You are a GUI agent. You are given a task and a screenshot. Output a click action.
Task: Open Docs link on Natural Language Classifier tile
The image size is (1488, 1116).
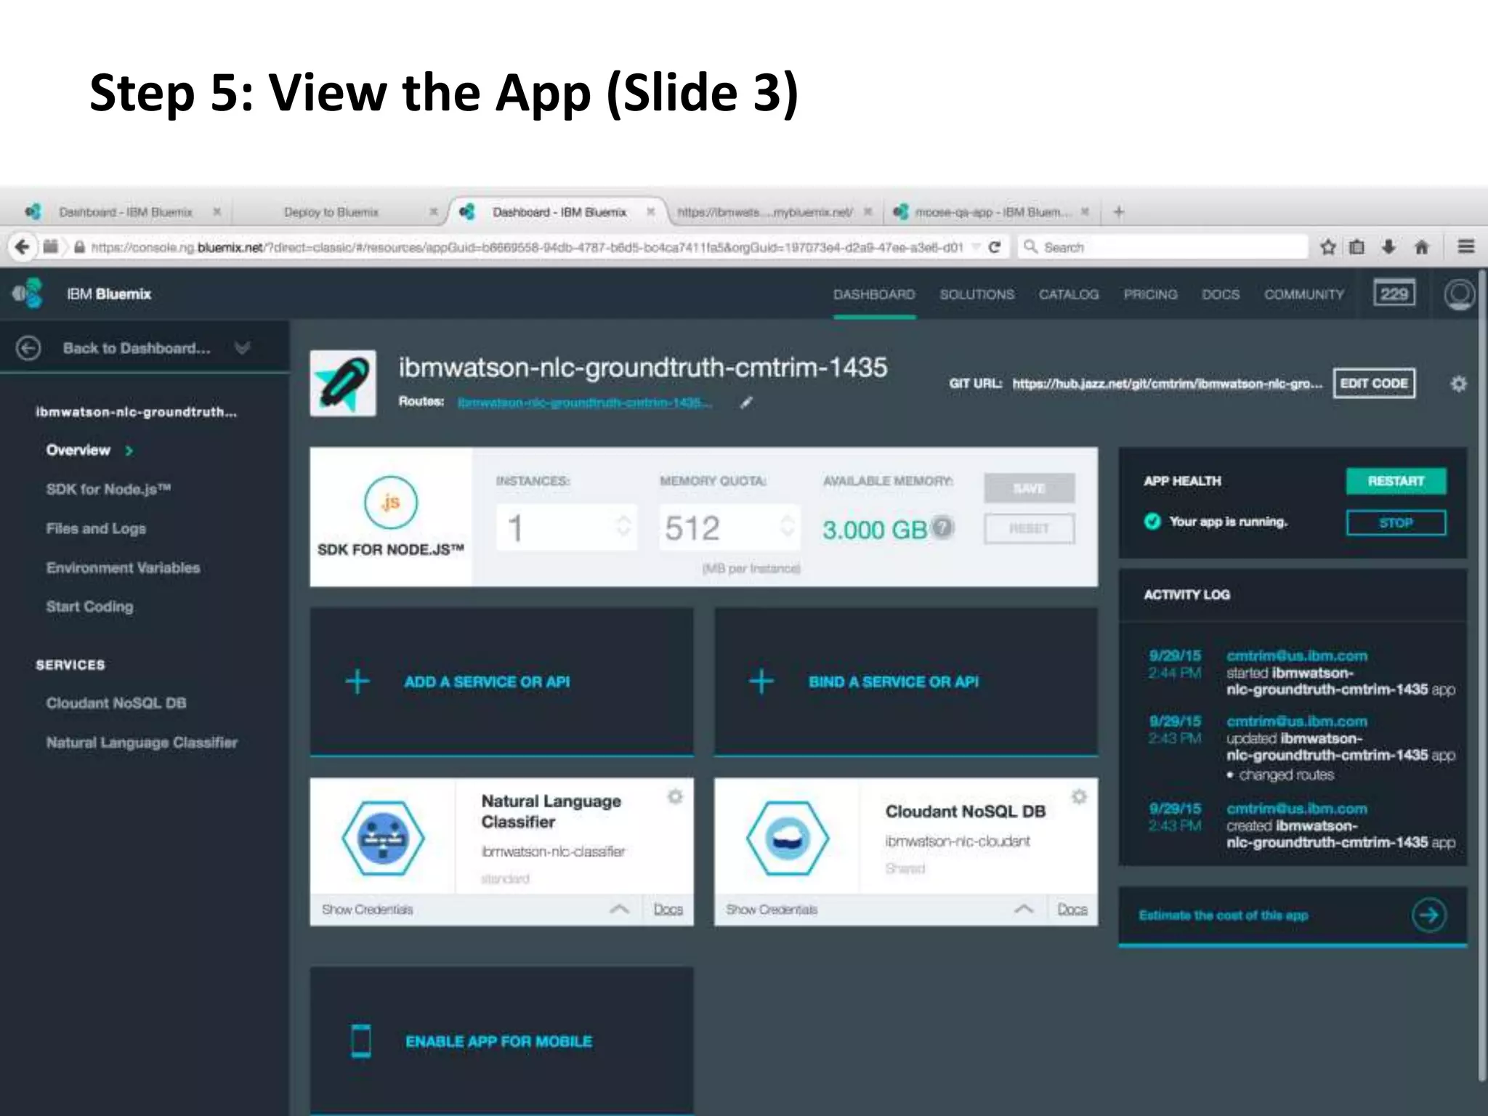(668, 909)
